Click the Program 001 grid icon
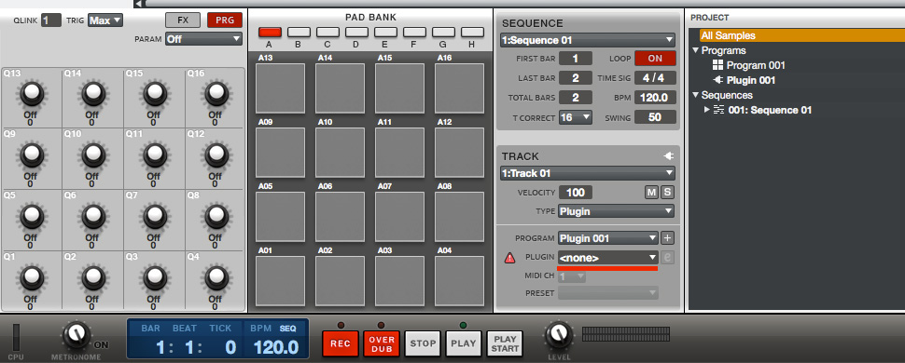The height and width of the screenshot is (363, 905). [718, 65]
